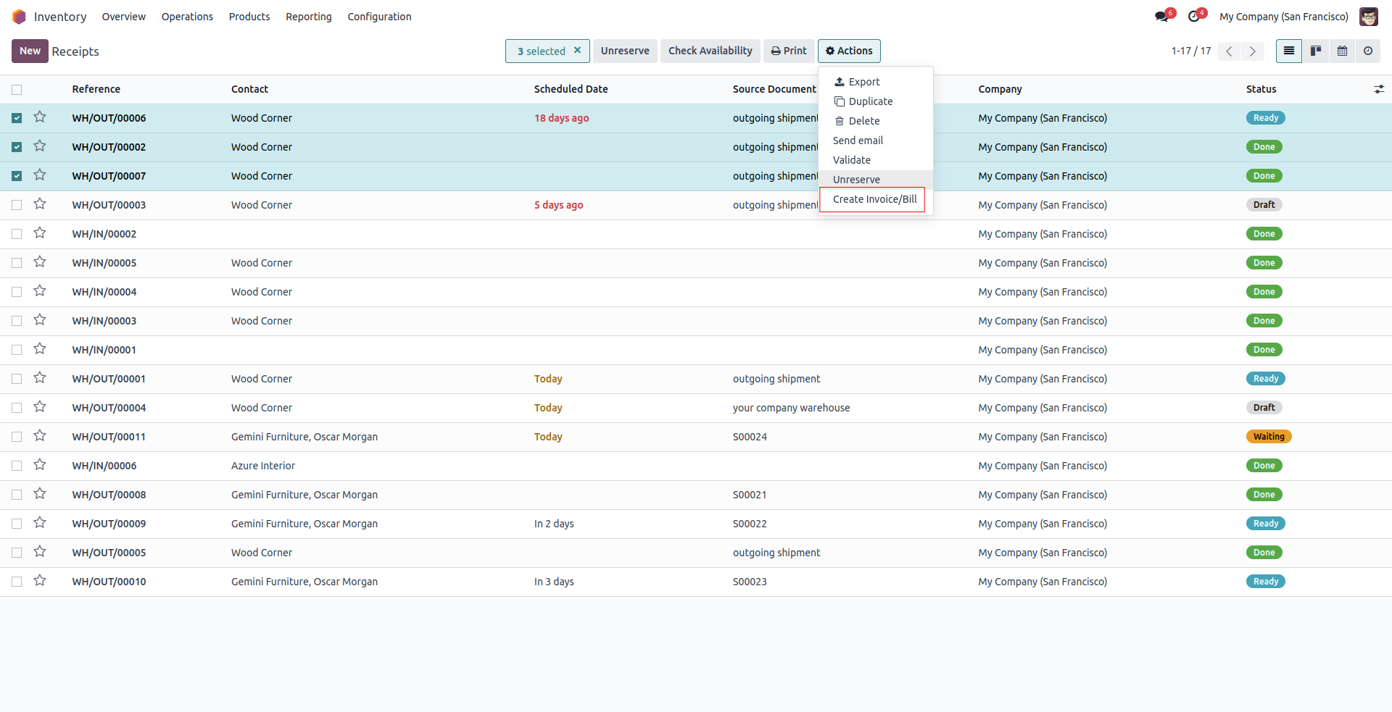Open the Configuration menu
The image size is (1392, 712).
coord(379,17)
